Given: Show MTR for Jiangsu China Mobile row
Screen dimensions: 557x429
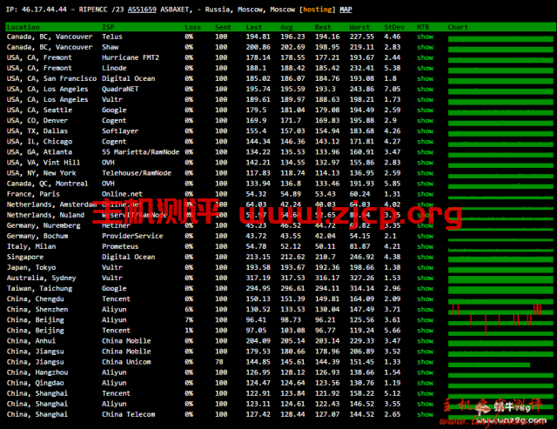Looking at the screenshot, I should pos(426,352).
